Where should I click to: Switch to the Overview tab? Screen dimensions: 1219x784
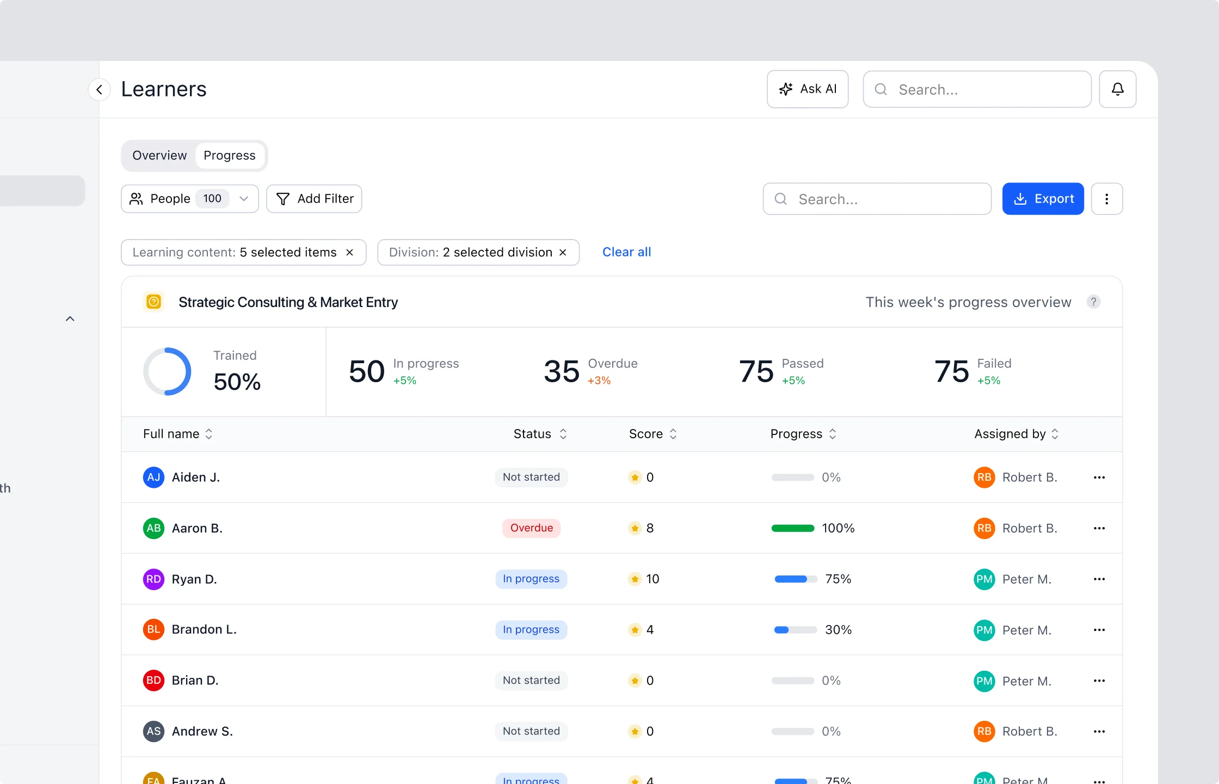pyautogui.click(x=159, y=156)
